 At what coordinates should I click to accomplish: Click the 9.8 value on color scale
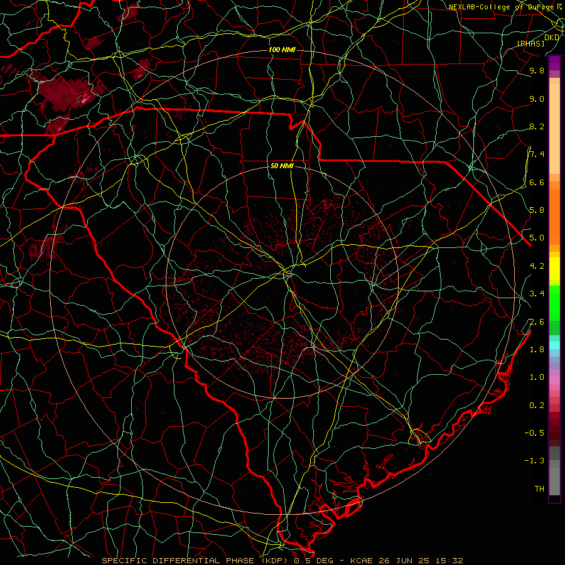[x=537, y=70]
